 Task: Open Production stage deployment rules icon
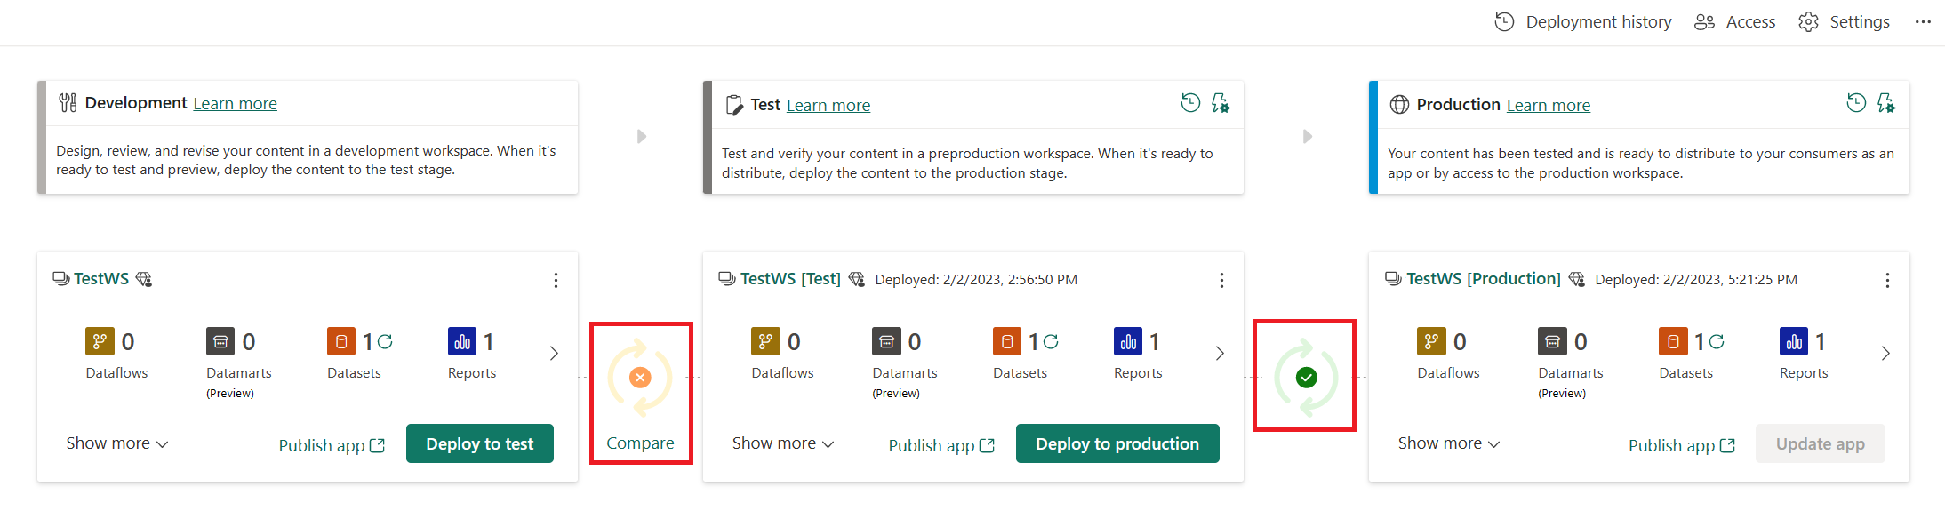[1886, 103]
